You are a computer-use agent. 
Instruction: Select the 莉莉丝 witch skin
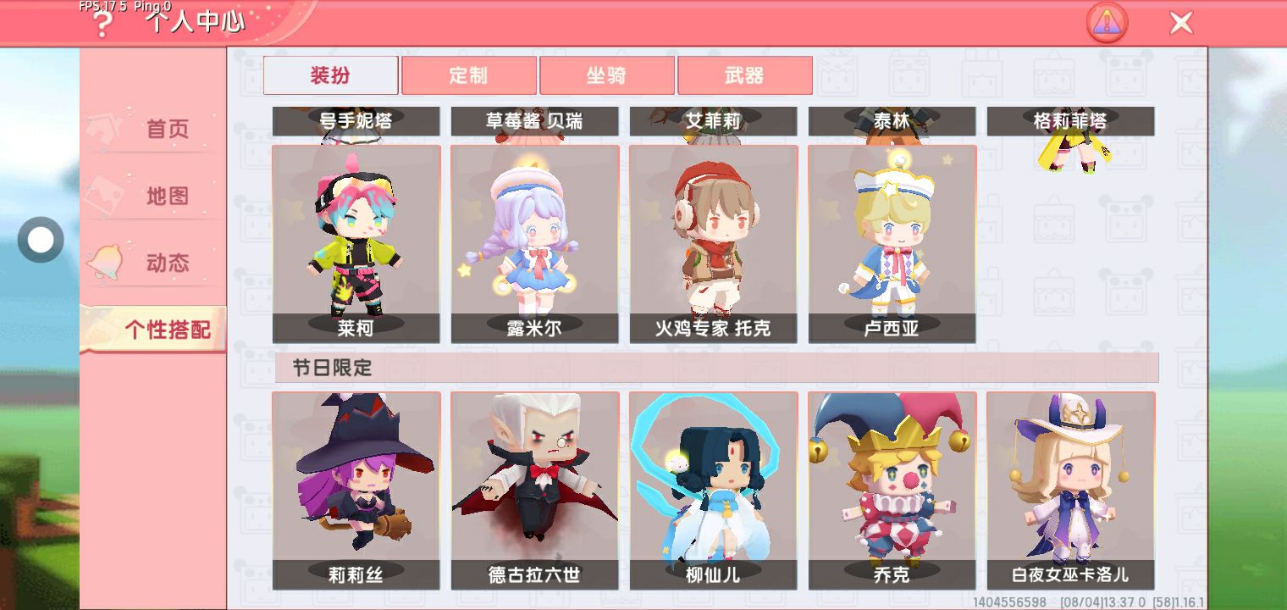tap(356, 491)
